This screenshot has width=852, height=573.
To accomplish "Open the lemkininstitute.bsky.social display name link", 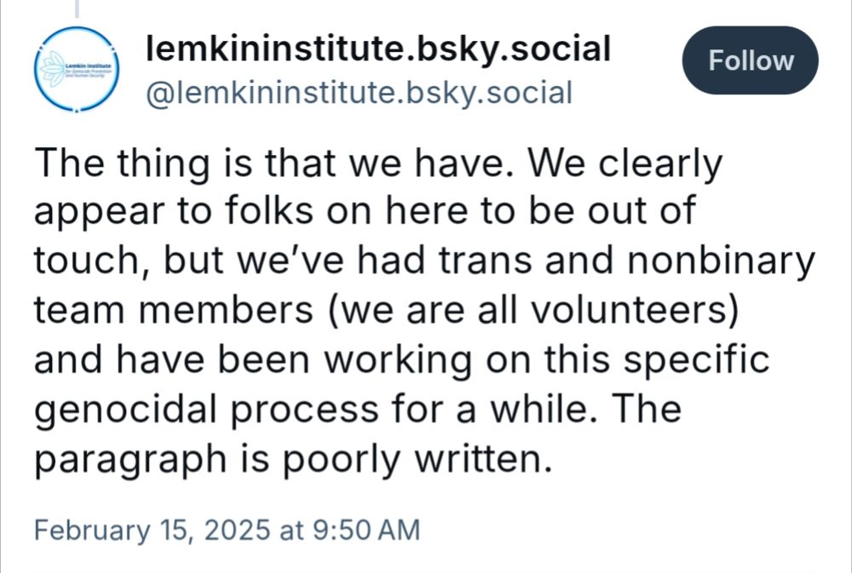I will [x=378, y=48].
